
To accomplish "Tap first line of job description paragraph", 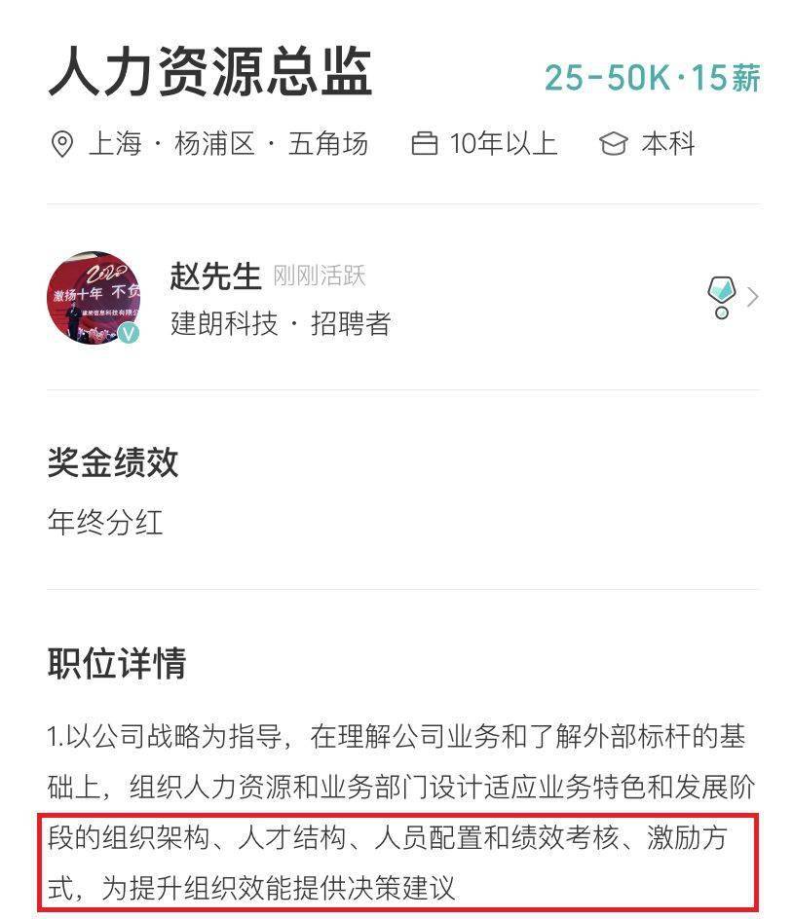I will point(396,737).
